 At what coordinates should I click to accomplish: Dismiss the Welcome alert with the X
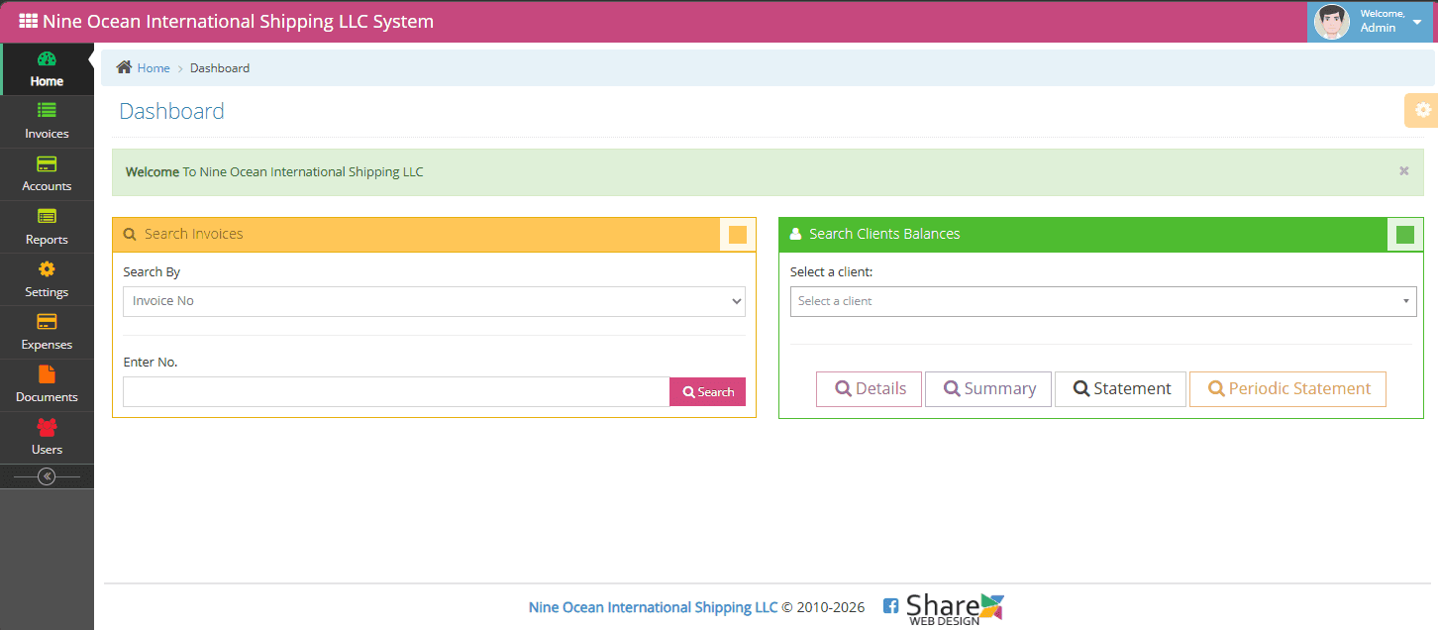click(x=1403, y=171)
